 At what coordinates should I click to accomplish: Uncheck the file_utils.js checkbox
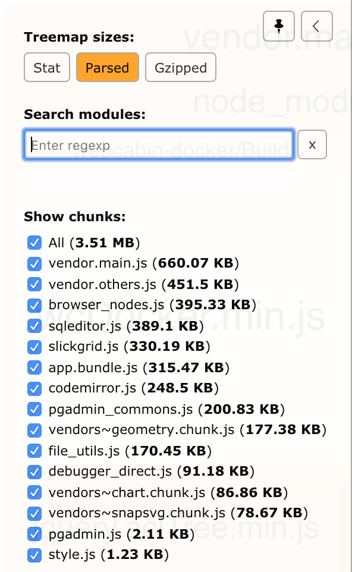tap(34, 451)
